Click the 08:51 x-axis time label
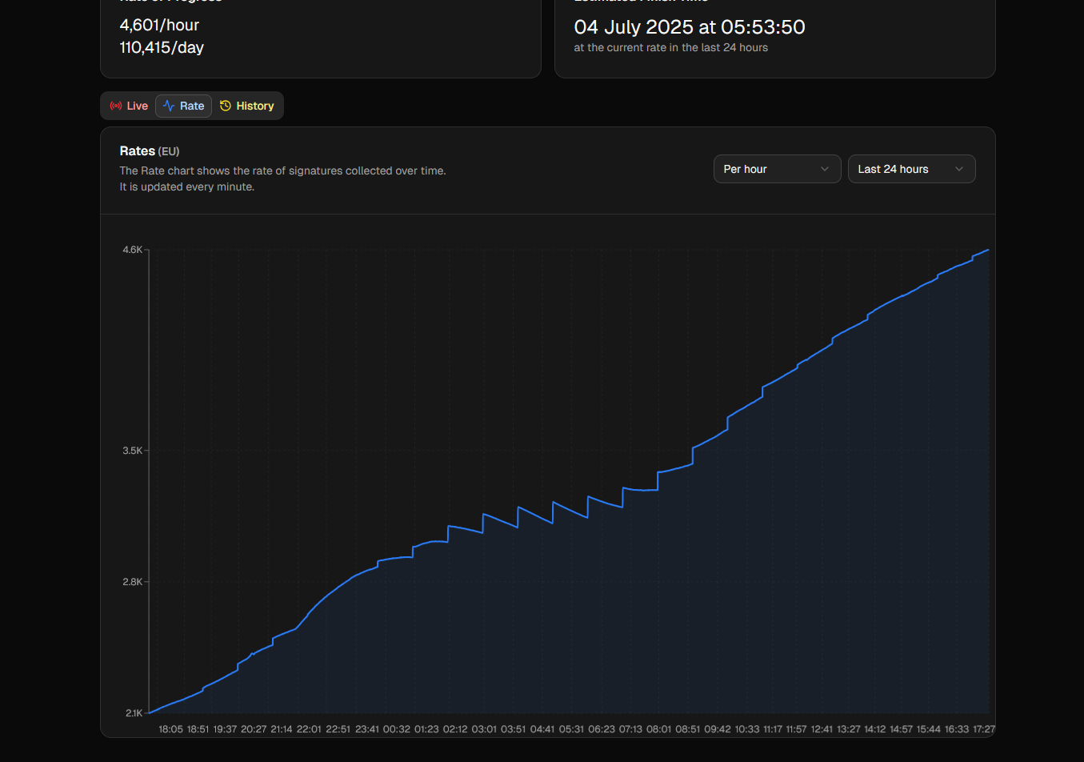Viewport: 1084px width, 762px height. 687,729
